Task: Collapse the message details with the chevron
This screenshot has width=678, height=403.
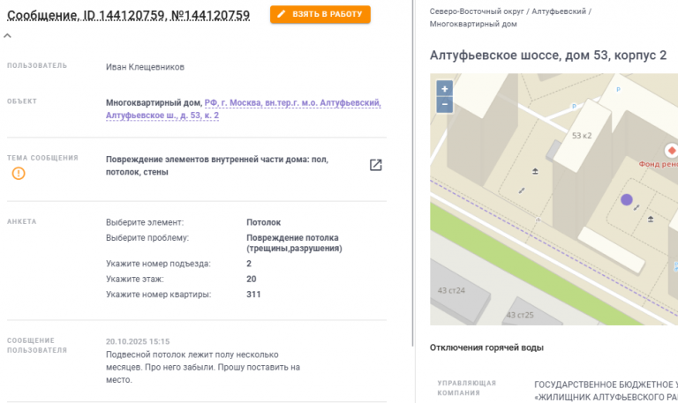Action: [x=8, y=36]
